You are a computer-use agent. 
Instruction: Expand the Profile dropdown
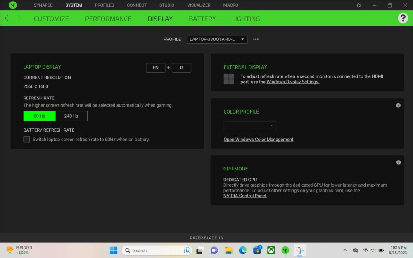coord(217,39)
